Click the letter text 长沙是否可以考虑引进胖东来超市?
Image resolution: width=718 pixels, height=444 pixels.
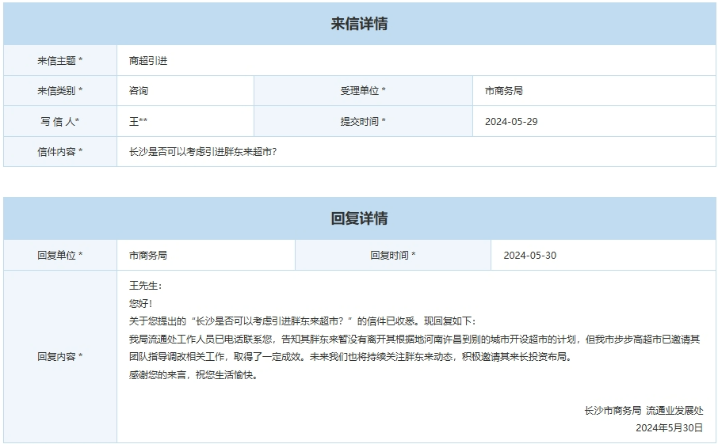pos(203,152)
